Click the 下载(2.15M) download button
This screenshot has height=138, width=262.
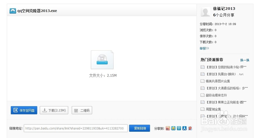[54, 110]
